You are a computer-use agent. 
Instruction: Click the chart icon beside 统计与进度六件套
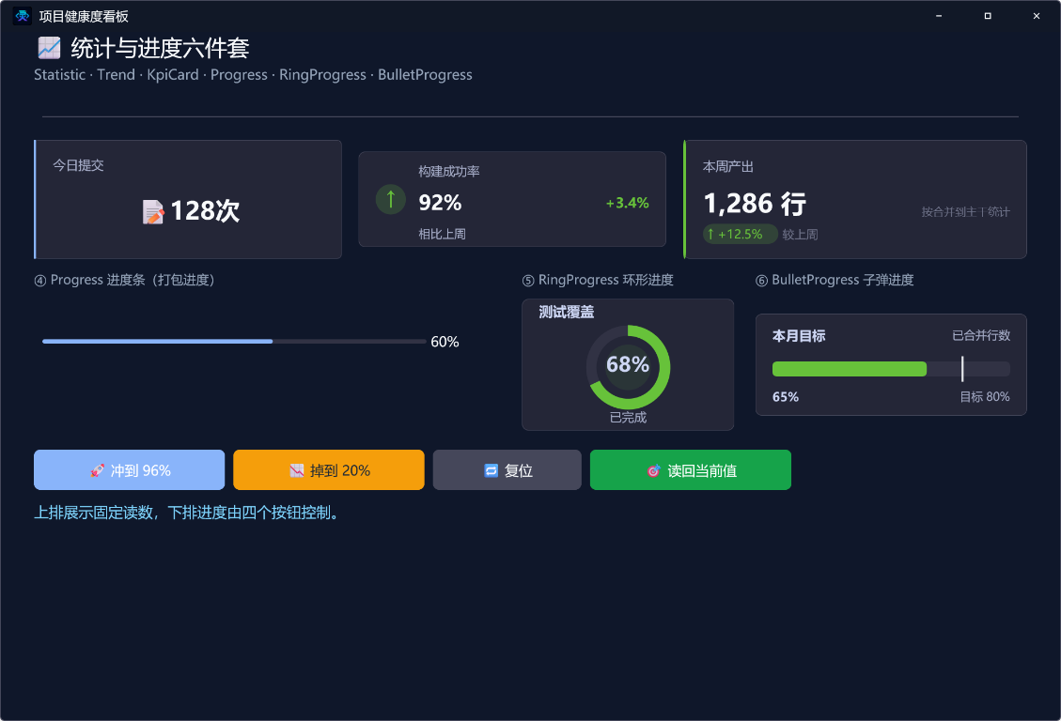[49, 48]
